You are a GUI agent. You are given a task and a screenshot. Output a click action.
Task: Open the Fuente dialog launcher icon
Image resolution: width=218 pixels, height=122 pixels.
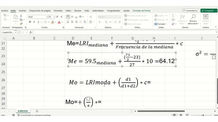(63, 27)
